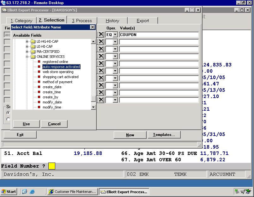Expand the LE-HI-CAP tree node
Image resolution: width=254 pixels, height=197 pixels.
(x=27, y=46)
